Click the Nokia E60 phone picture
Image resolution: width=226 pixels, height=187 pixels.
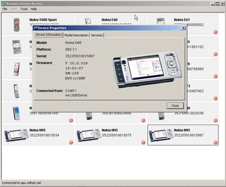(88, 21)
